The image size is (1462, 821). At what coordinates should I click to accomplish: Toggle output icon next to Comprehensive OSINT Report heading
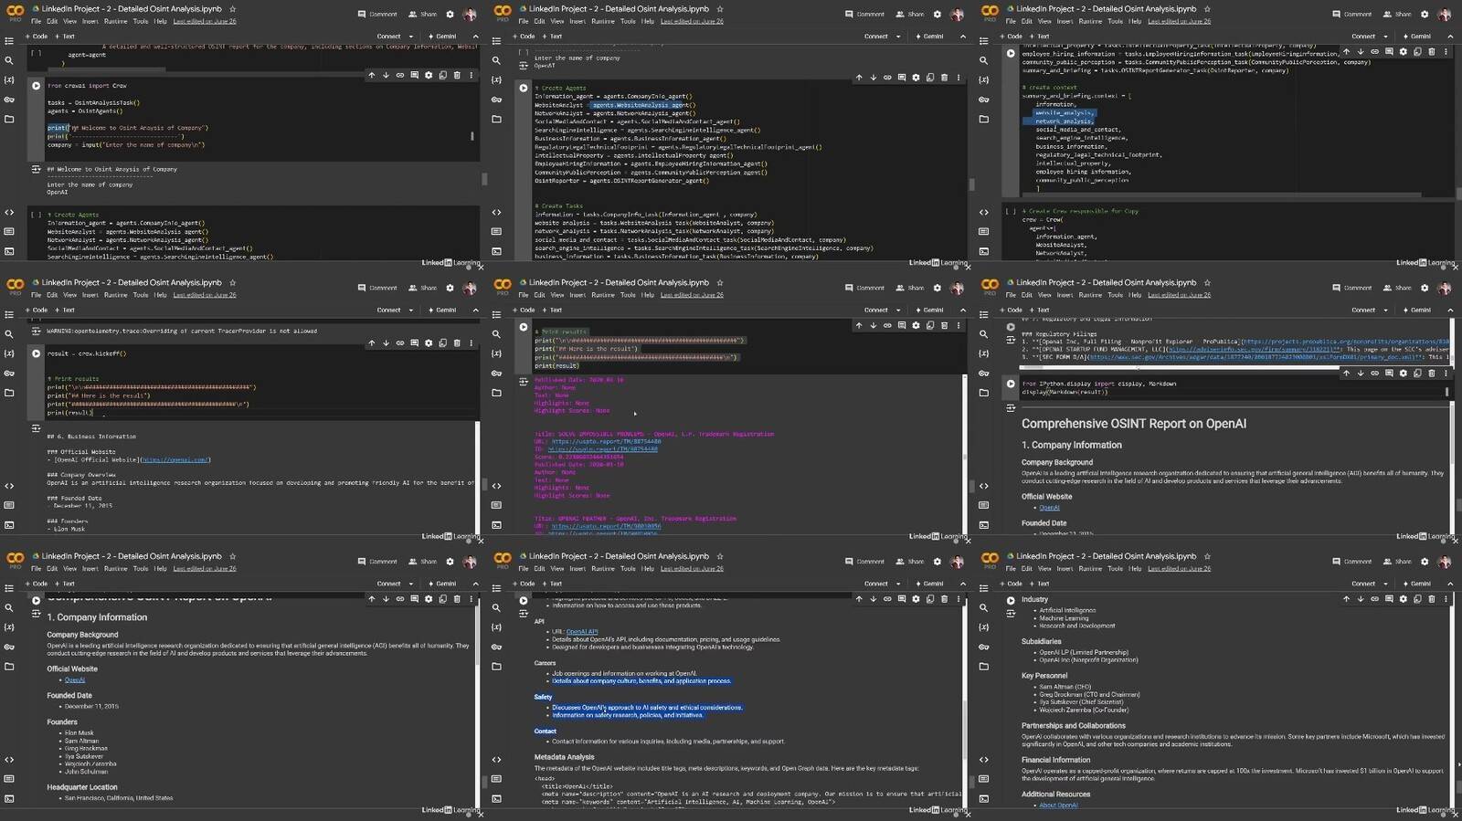(x=1011, y=407)
